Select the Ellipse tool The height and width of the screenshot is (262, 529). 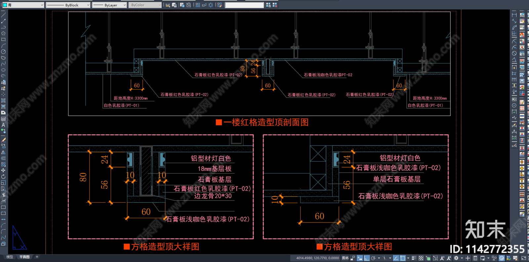(x=3, y=70)
